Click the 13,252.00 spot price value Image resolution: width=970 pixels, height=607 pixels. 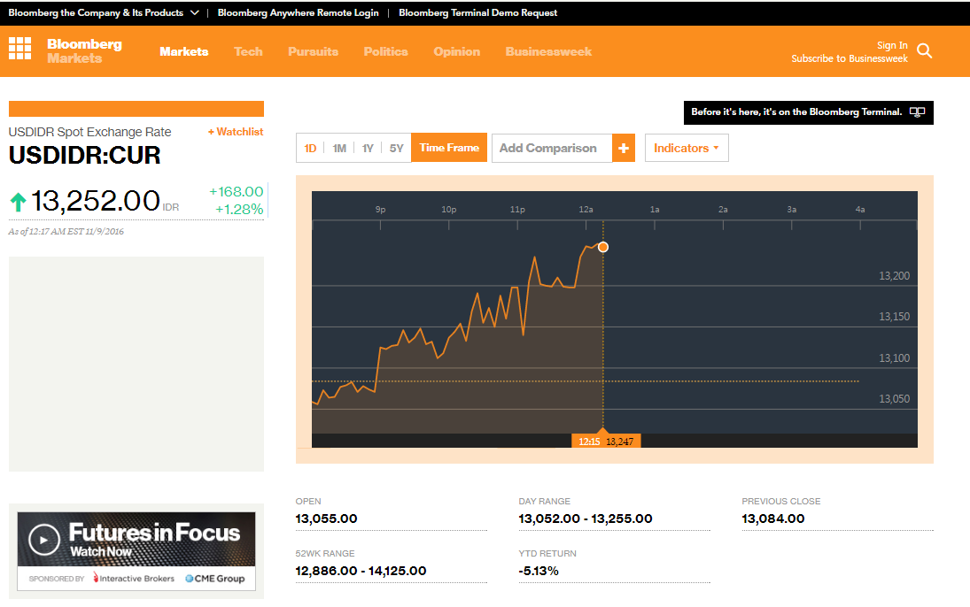96,201
